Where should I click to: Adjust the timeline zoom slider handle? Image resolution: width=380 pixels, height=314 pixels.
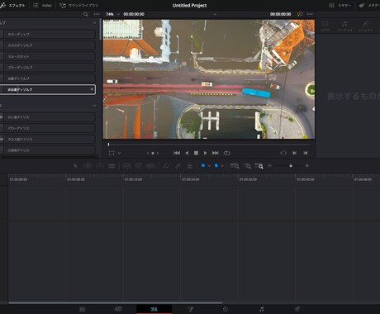[x=291, y=166]
